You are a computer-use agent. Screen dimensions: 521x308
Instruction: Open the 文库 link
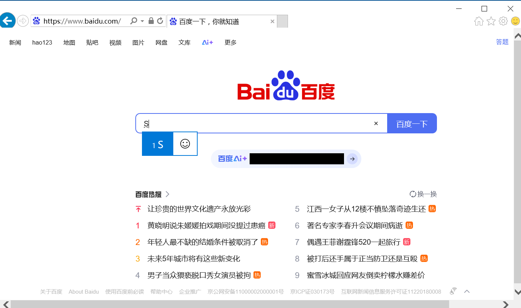(x=184, y=42)
